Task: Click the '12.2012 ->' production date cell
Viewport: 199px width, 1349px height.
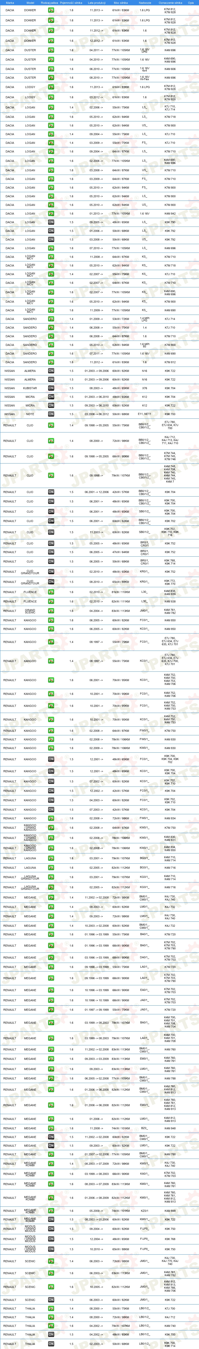Action: [96, 40]
